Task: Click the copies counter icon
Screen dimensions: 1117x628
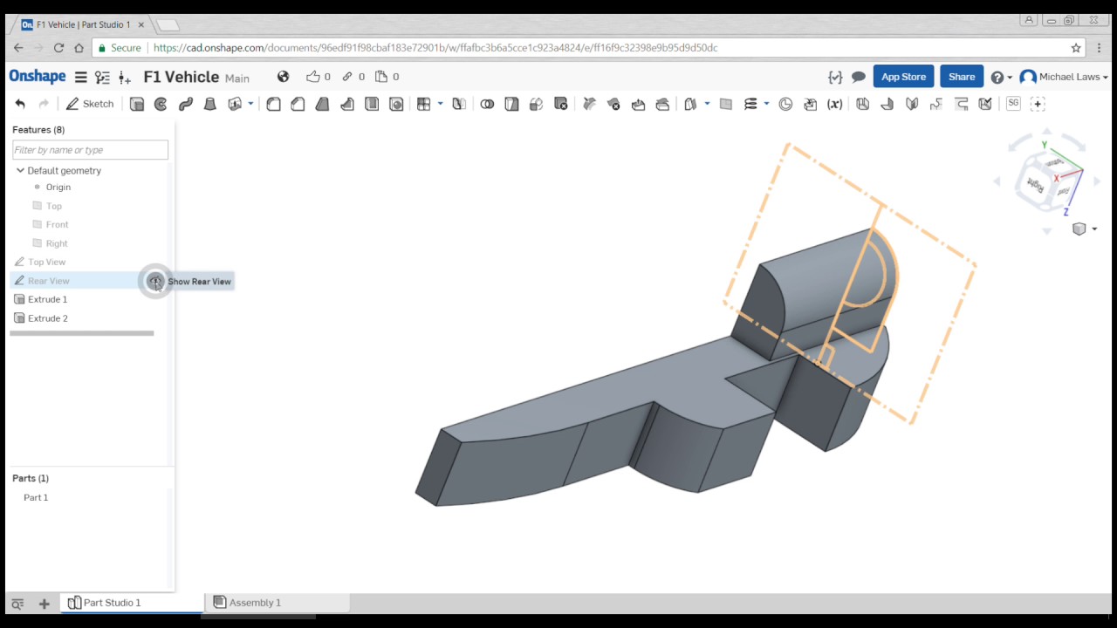Action: (x=387, y=77)
